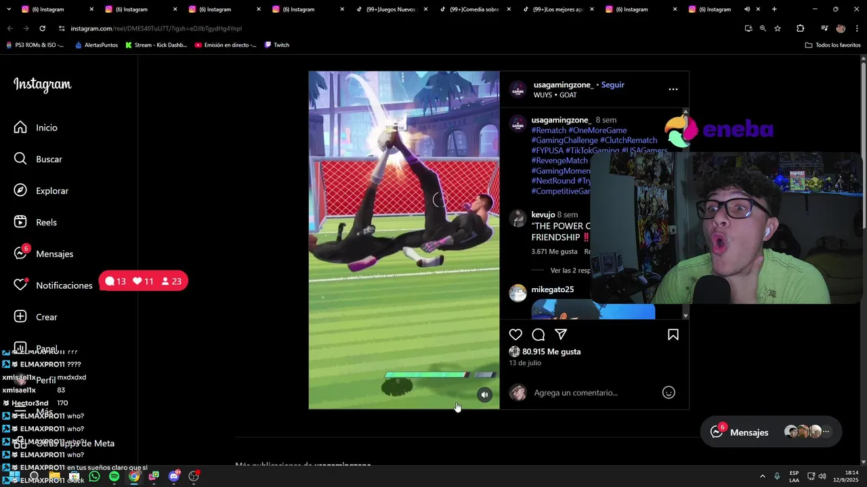View the '3.671 Me gusta' comment likes
867x487 pixels.
(554, 251)
